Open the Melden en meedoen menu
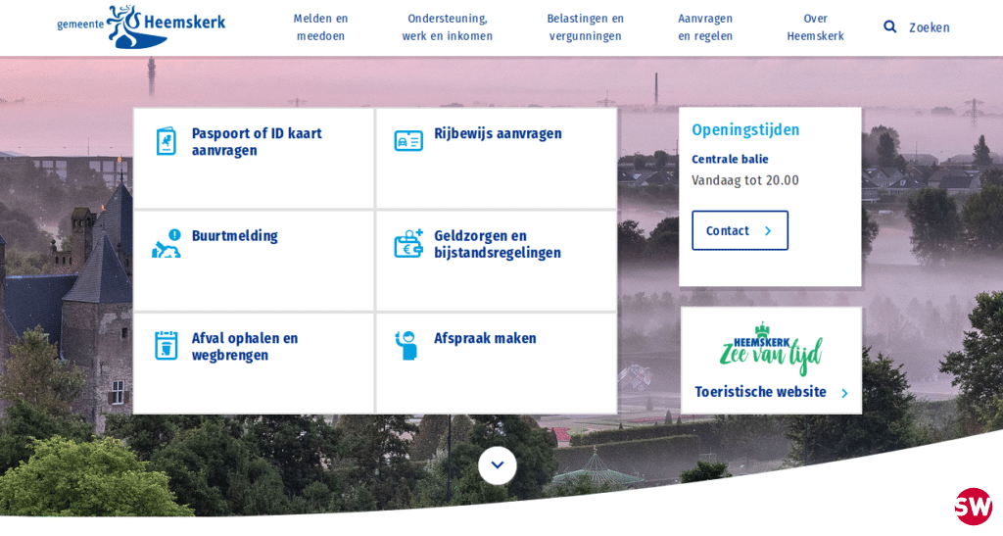Image resolution: width=1003 pixels, height=536 pixels. click(321, 27)
